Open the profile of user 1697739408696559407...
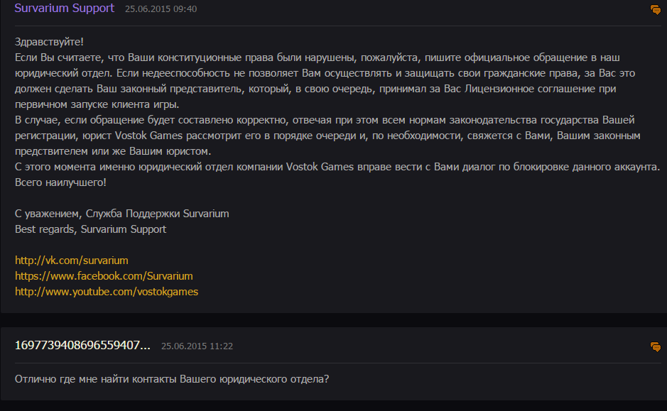The height and width of the screenshot is (411, 667). [82, 346]
